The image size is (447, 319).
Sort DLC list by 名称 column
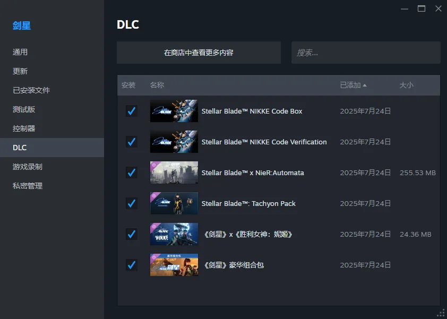pos(157,85)
